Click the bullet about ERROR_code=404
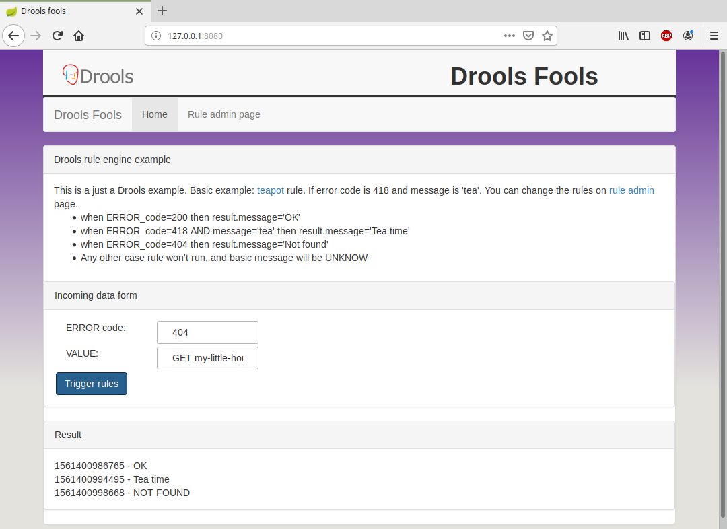The width and height of the screenshot is (727, 529). pyautogui.click(x=205, y=244)
